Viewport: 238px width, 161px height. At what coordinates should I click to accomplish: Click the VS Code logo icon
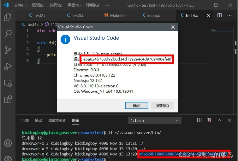tap(6, 5)
